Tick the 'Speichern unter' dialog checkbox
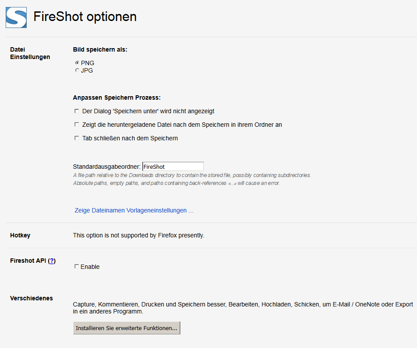This screenshot has height=348, width=417. click(77, 111)
